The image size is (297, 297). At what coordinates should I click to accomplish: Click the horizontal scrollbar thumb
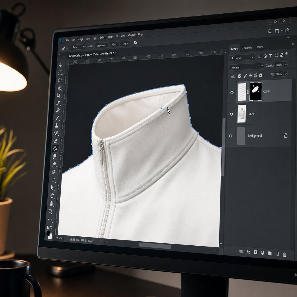tap(155, 245)
